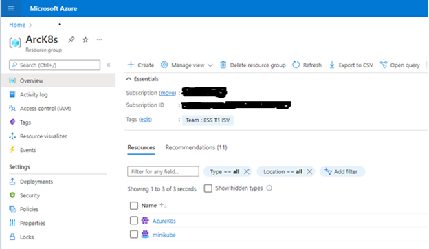Viewport: 429px width, 249px height.
Task: Collapse the left navigation pane
Action: (109, 65)
